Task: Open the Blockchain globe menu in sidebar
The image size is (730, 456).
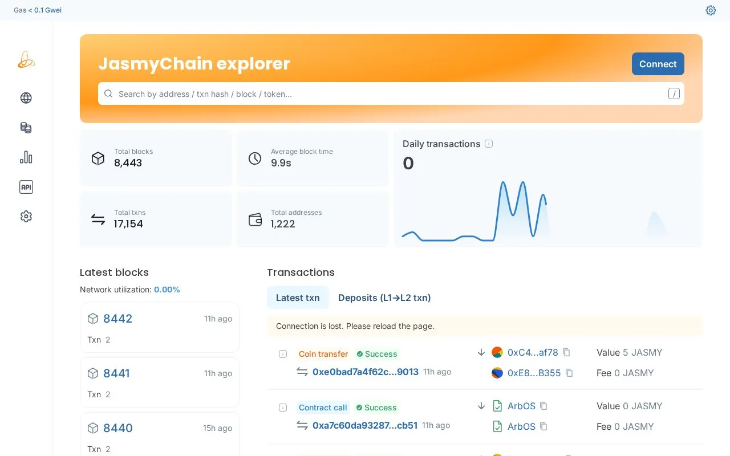Action: point(26,98)
